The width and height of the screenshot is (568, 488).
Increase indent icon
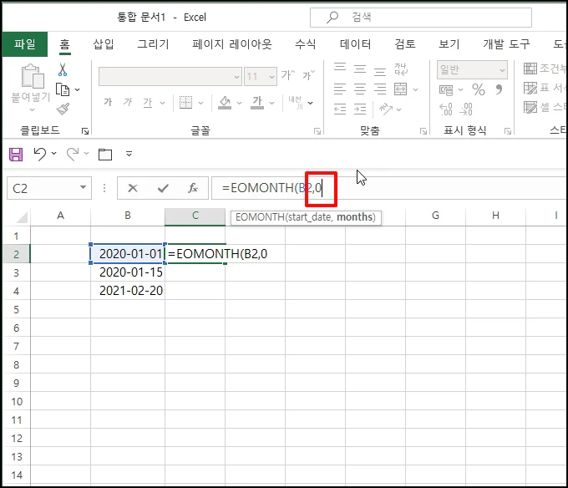tap(360, 109)
